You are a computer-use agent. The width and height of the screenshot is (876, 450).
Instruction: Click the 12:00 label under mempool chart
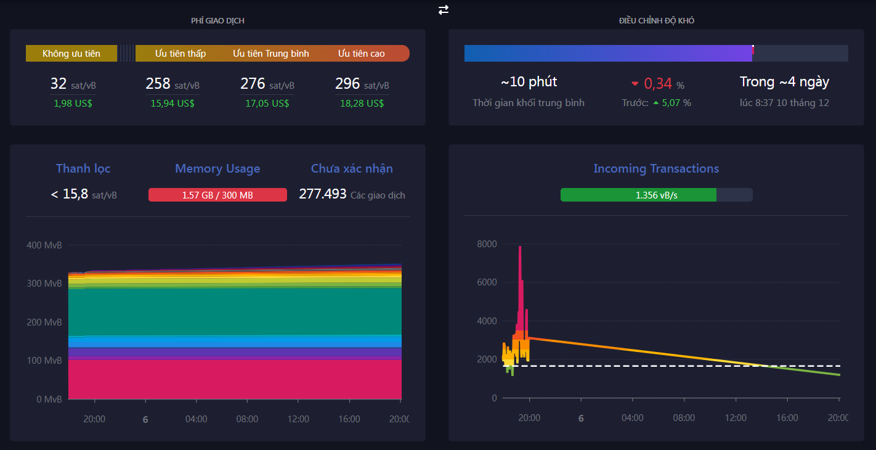point(299,419)
